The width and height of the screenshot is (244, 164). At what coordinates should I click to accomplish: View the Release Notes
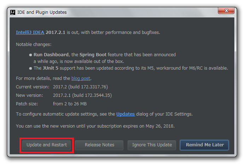pos(99,145)
